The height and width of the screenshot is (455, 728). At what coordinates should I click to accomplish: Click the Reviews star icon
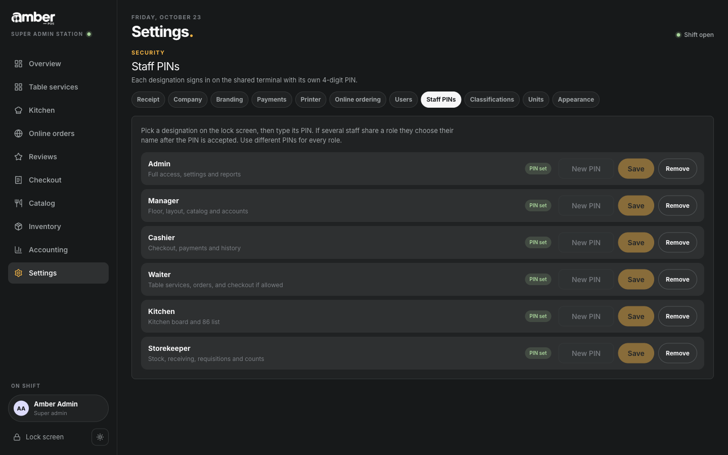coord(18,157)
